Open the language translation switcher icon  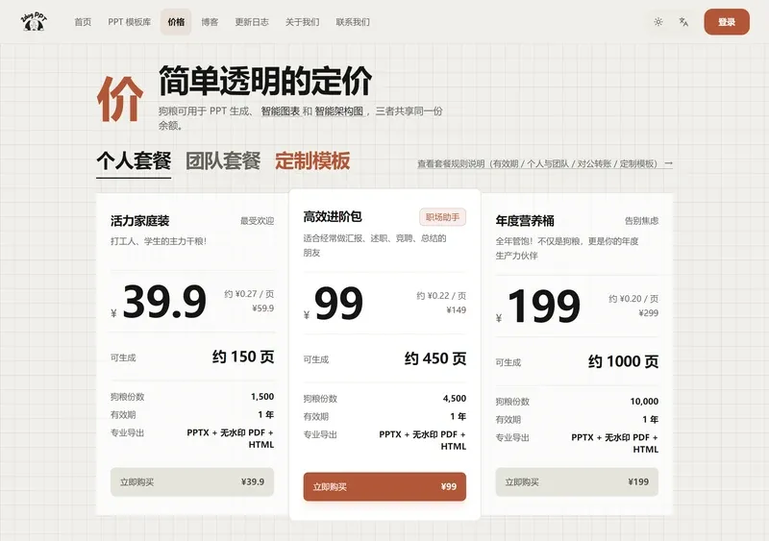[683, 22]
